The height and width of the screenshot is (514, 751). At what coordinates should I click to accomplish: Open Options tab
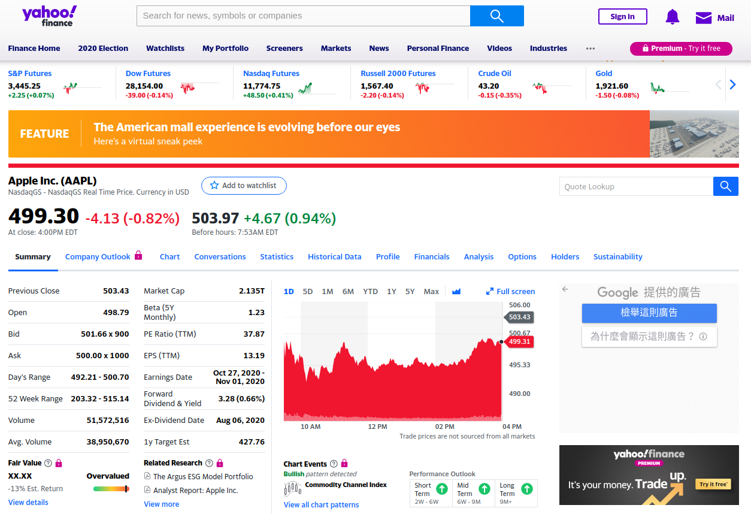(x=522, y=256)
